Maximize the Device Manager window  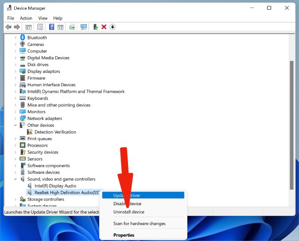269,8
